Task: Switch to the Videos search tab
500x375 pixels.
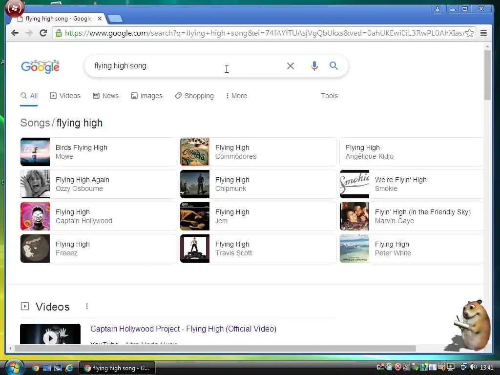Action: click(x=65, y=96)
